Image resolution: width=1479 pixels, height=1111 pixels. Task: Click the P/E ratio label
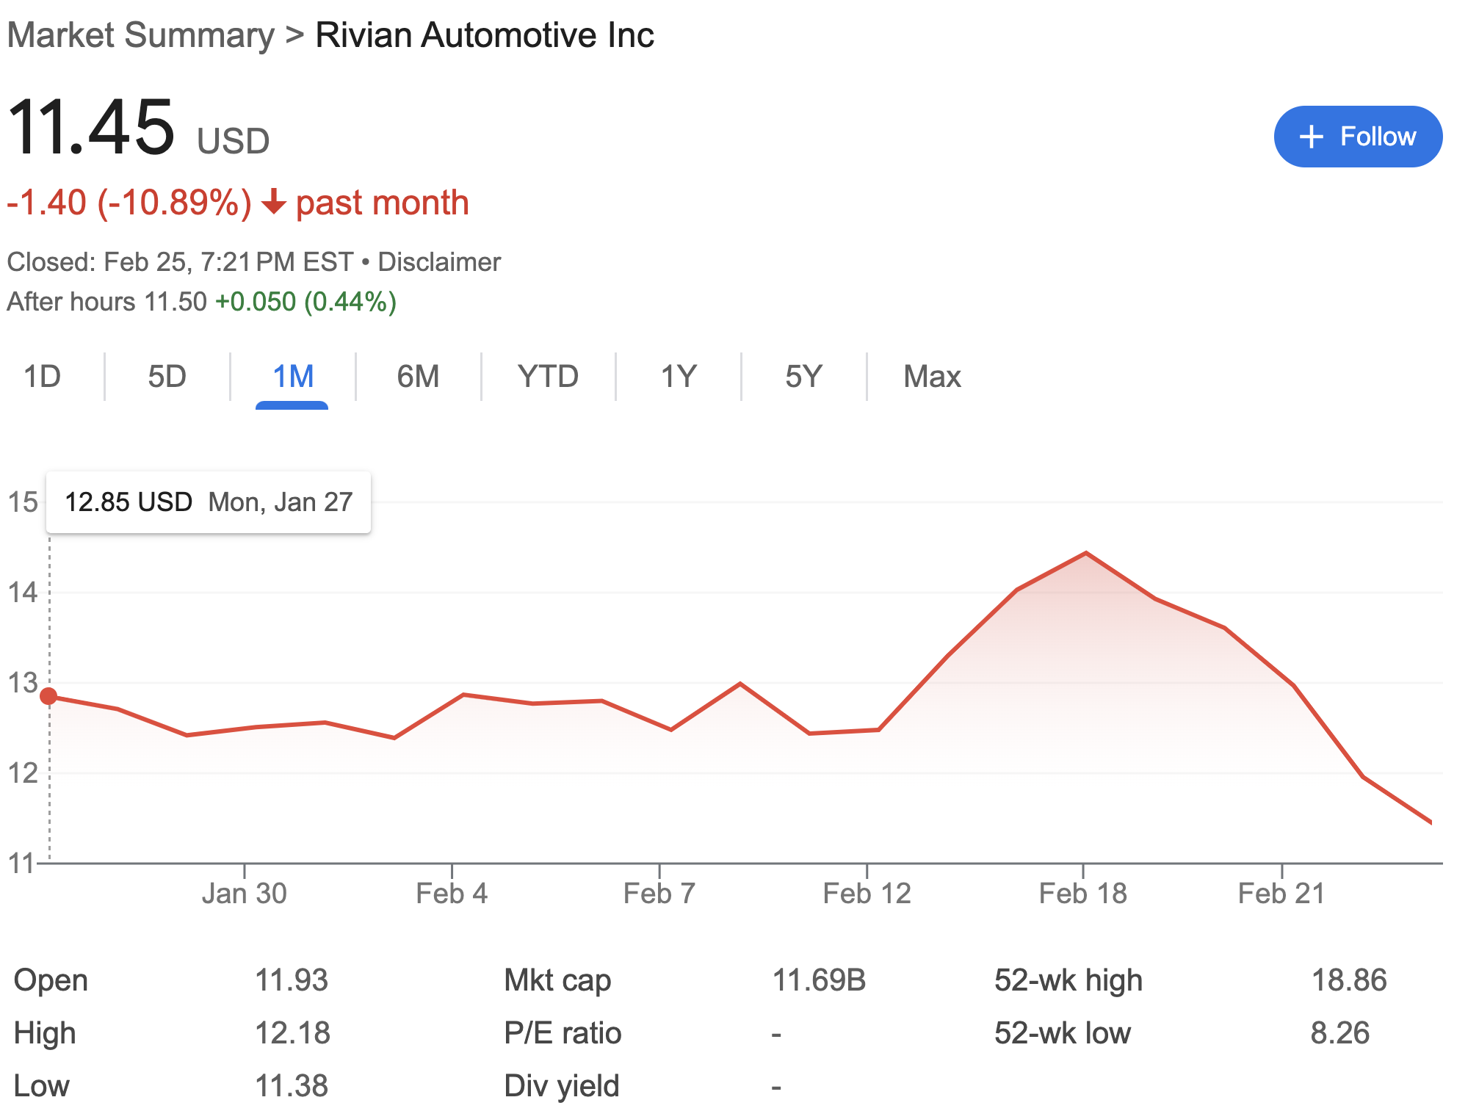pos(563,1033)
